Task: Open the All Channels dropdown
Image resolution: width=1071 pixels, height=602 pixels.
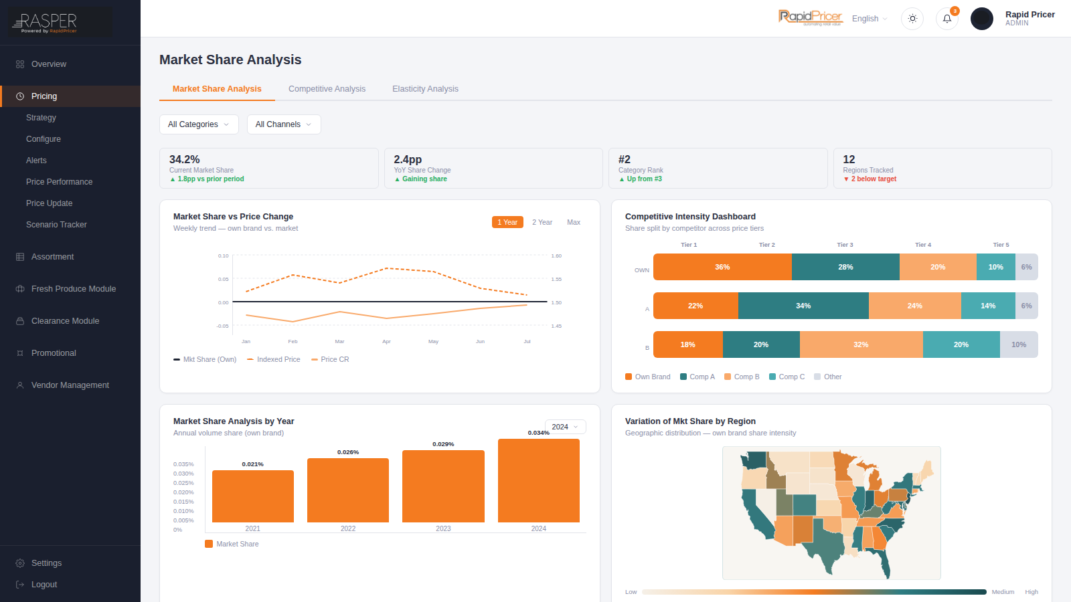Action: (x=284, y=124)
